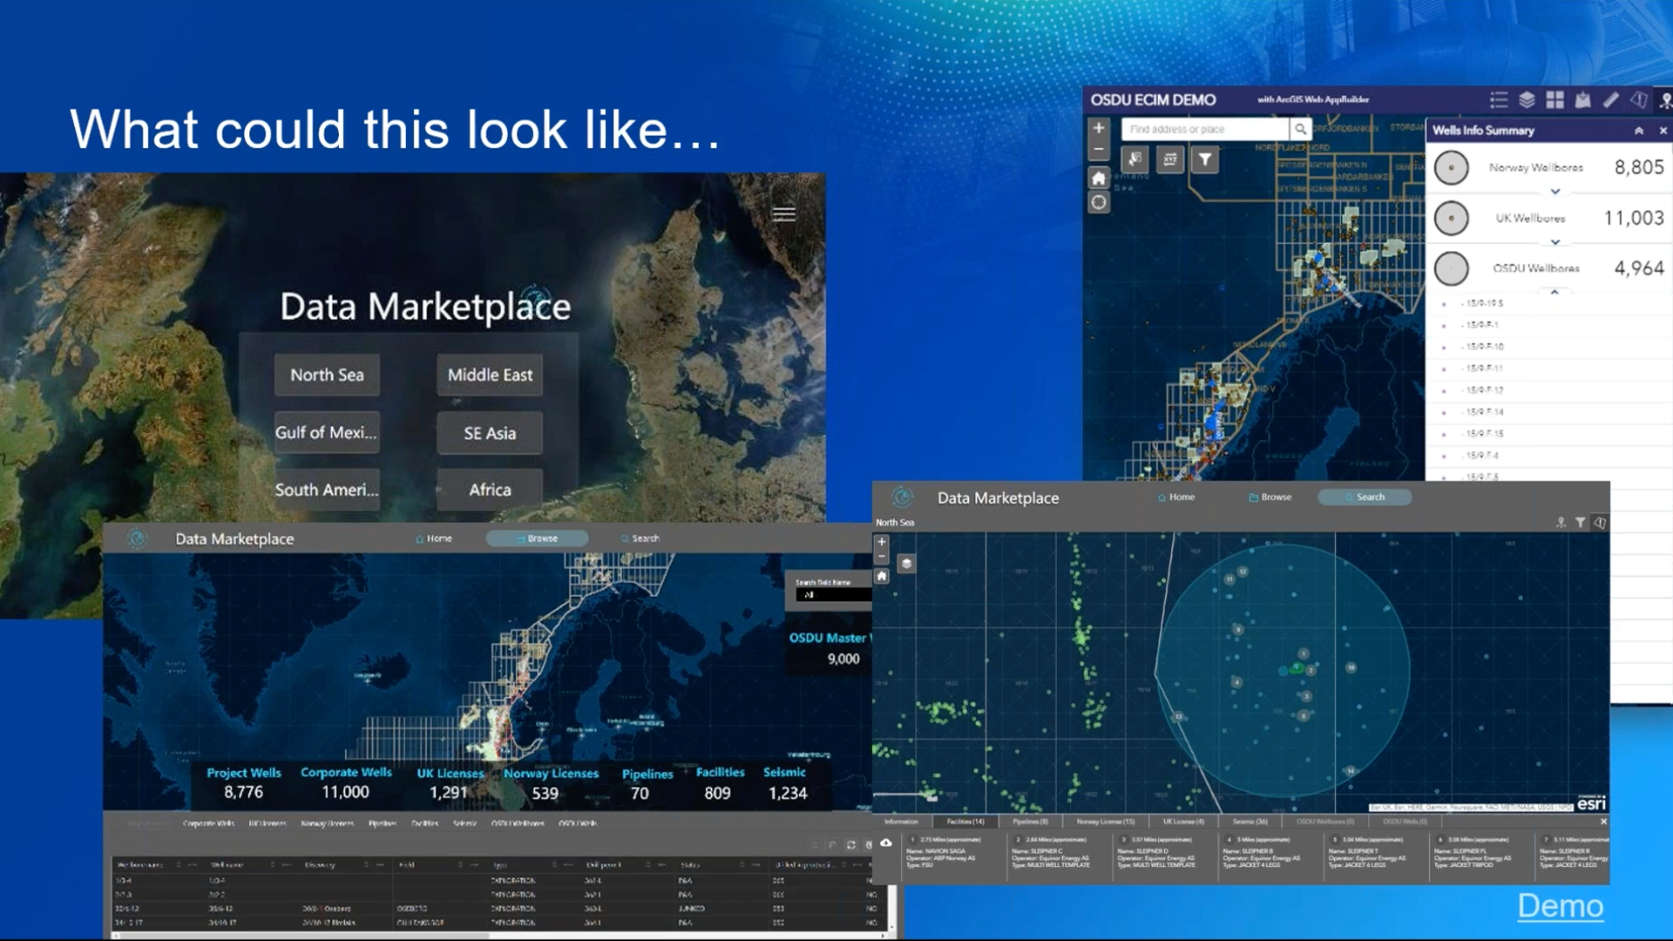Collapse the Wells Info Summary panel
Image resolution: width=1673 pixels, height=941 pixels.
(x=1639, y=131)
